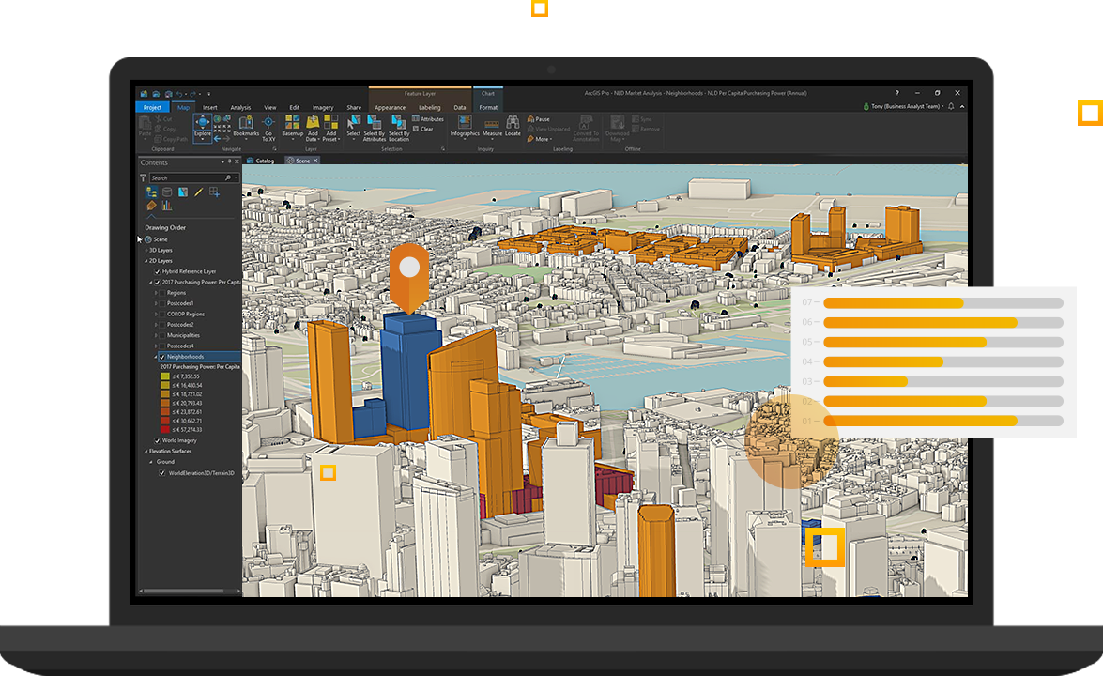Click the Measure tool icon
Screen dimensions: 1103x676
tap(492, 124)
